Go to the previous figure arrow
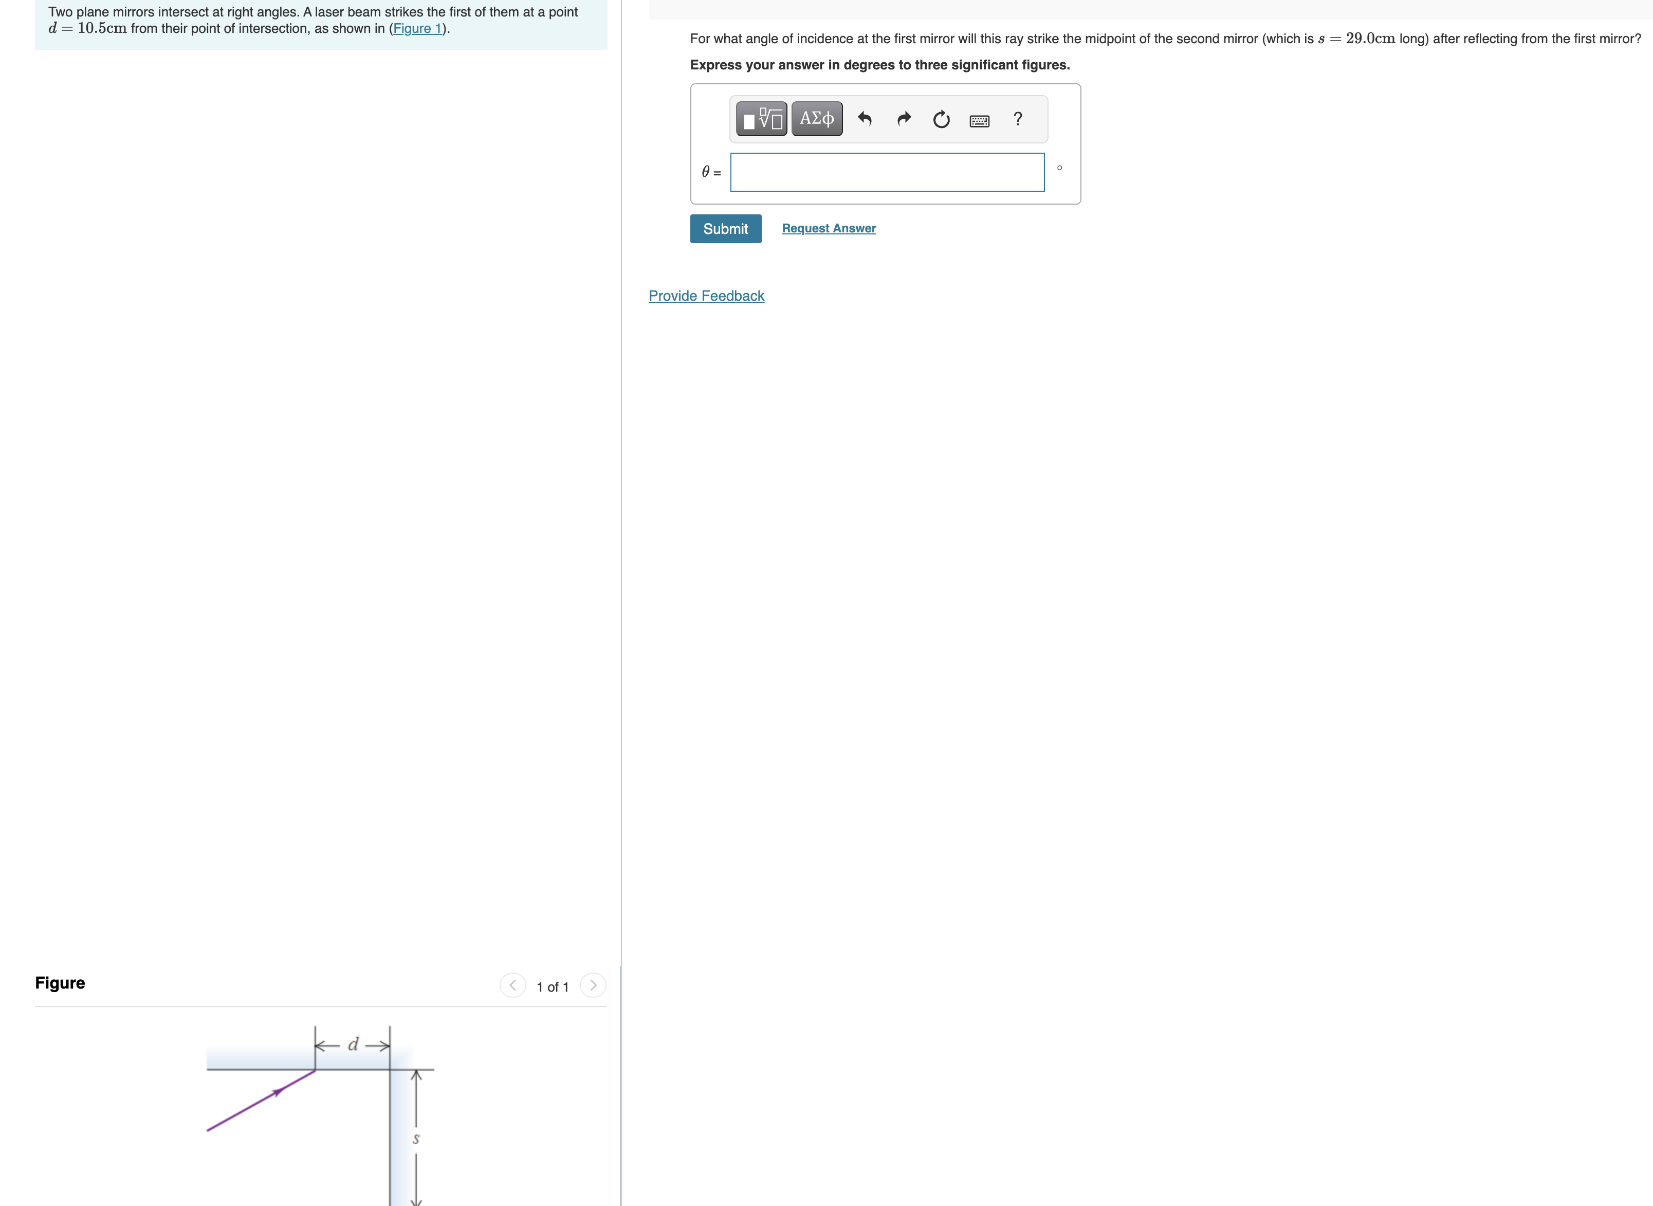The width and height of the screenshot is (1653, 1206). [512, 985]
